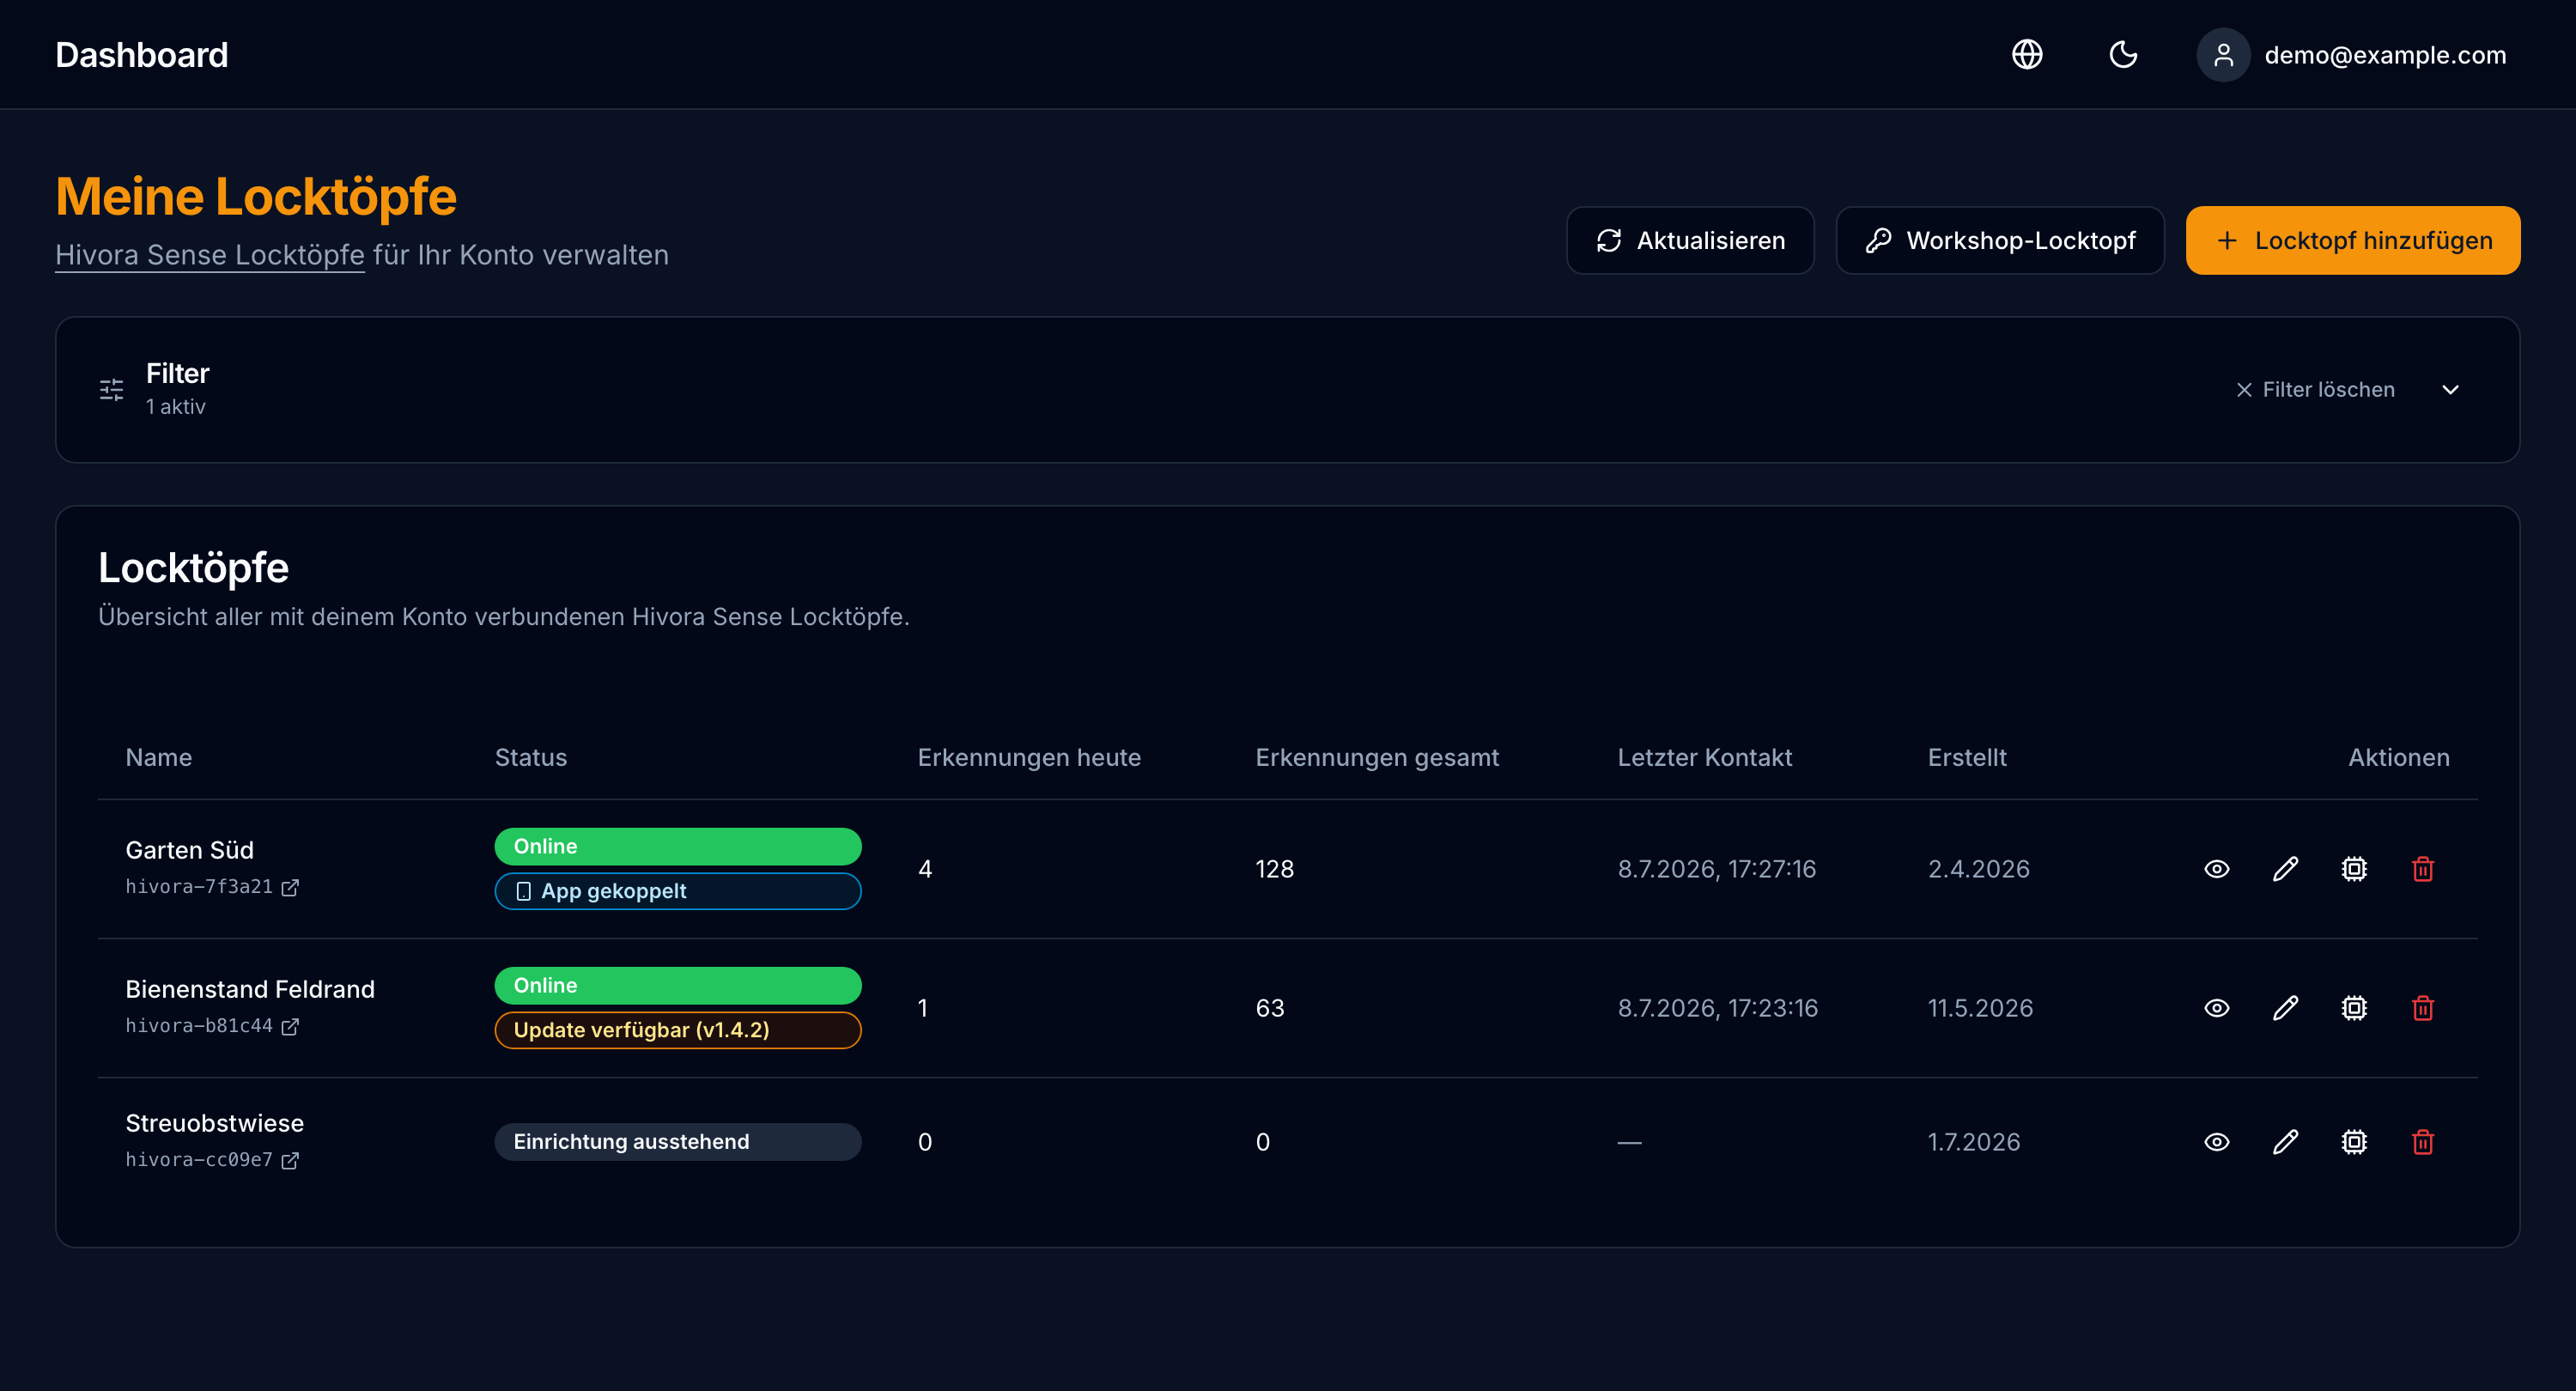Click created date 1.7.2026
Viewport: 2576px width, 1391px height.
(1973, 1142)
